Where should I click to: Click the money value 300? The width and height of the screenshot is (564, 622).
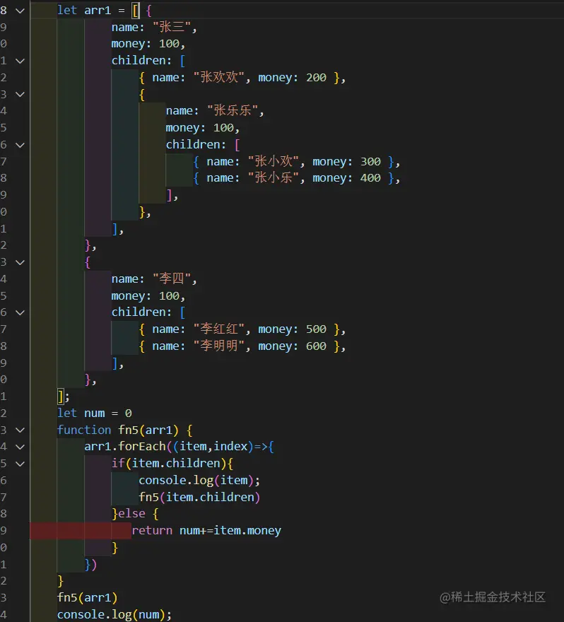[370, 162]
